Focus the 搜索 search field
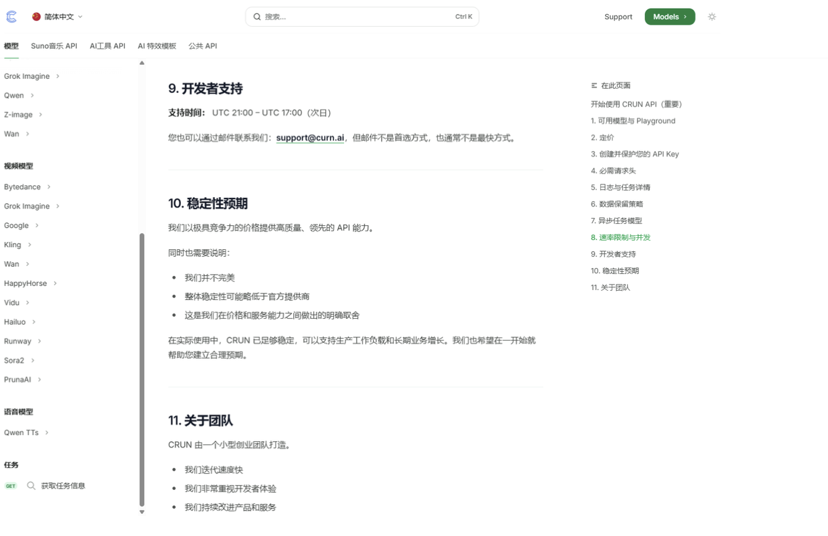 click(362, 17)
